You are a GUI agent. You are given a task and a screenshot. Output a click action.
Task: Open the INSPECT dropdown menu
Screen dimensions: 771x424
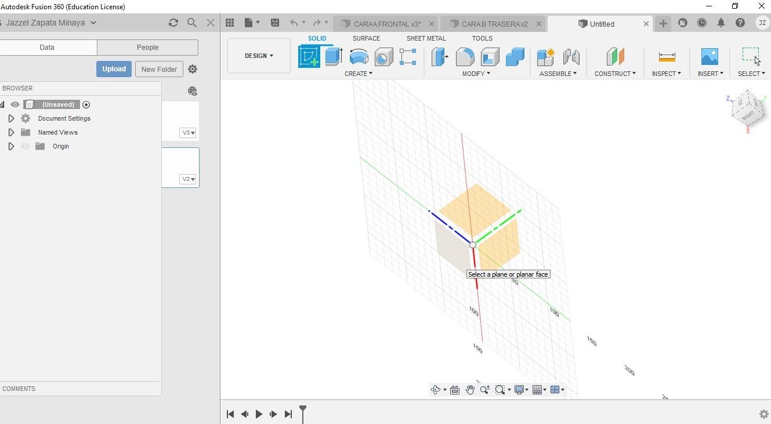coord(666,74)
